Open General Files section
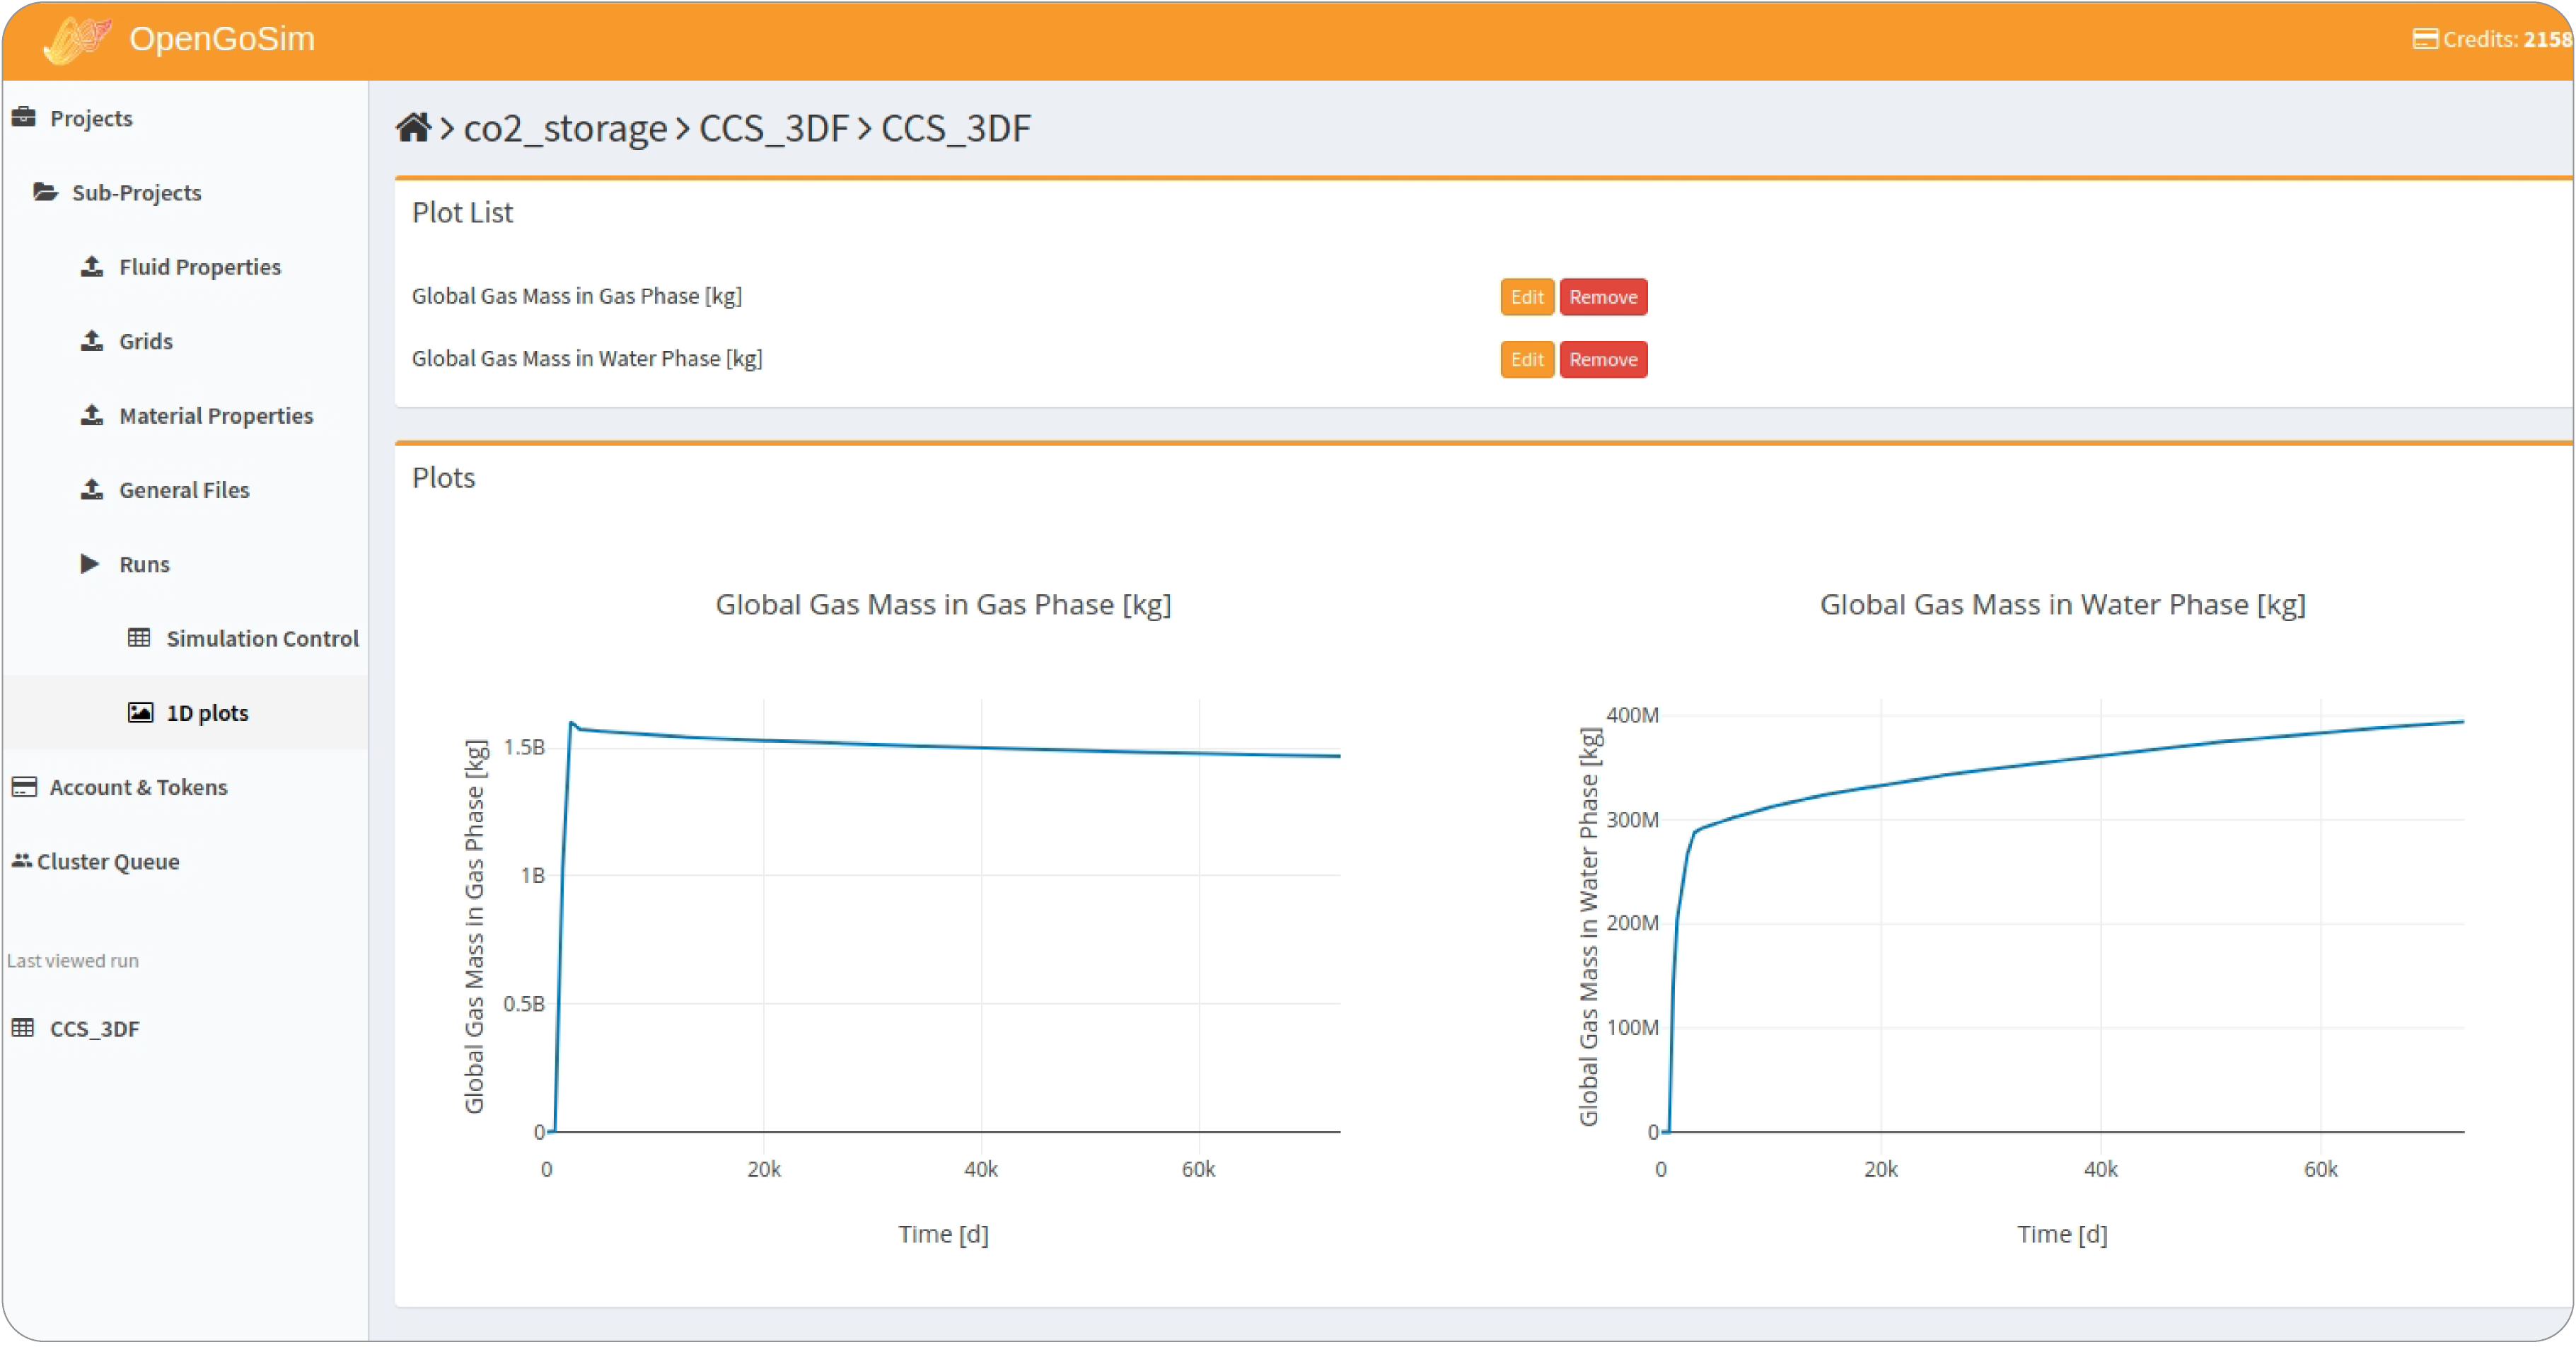This screenshot has width=2576, height=1347. coord(184,490)
